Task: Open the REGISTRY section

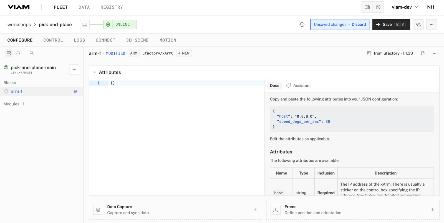Action: point(112,7)
